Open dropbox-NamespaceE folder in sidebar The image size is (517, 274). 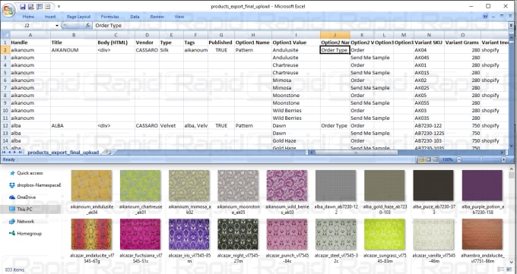click(x=35, y=185)
